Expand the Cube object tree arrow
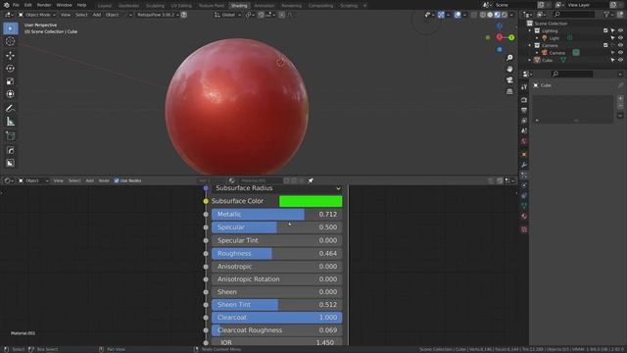Image resolution: width=627 pixels, height=353 pixels. (x=530, y=60)
